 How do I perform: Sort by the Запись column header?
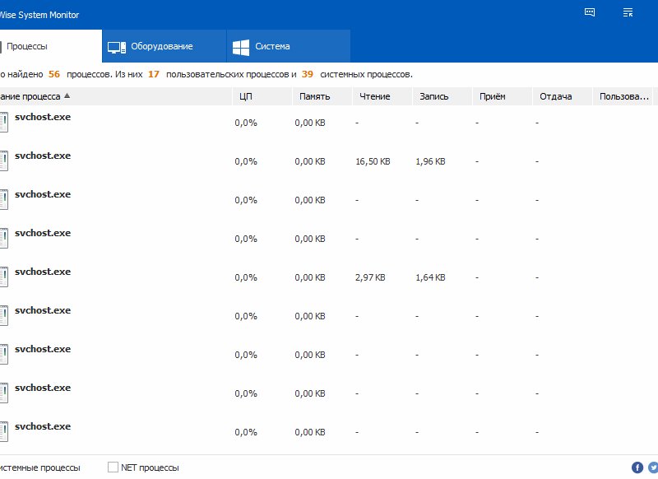443,96
